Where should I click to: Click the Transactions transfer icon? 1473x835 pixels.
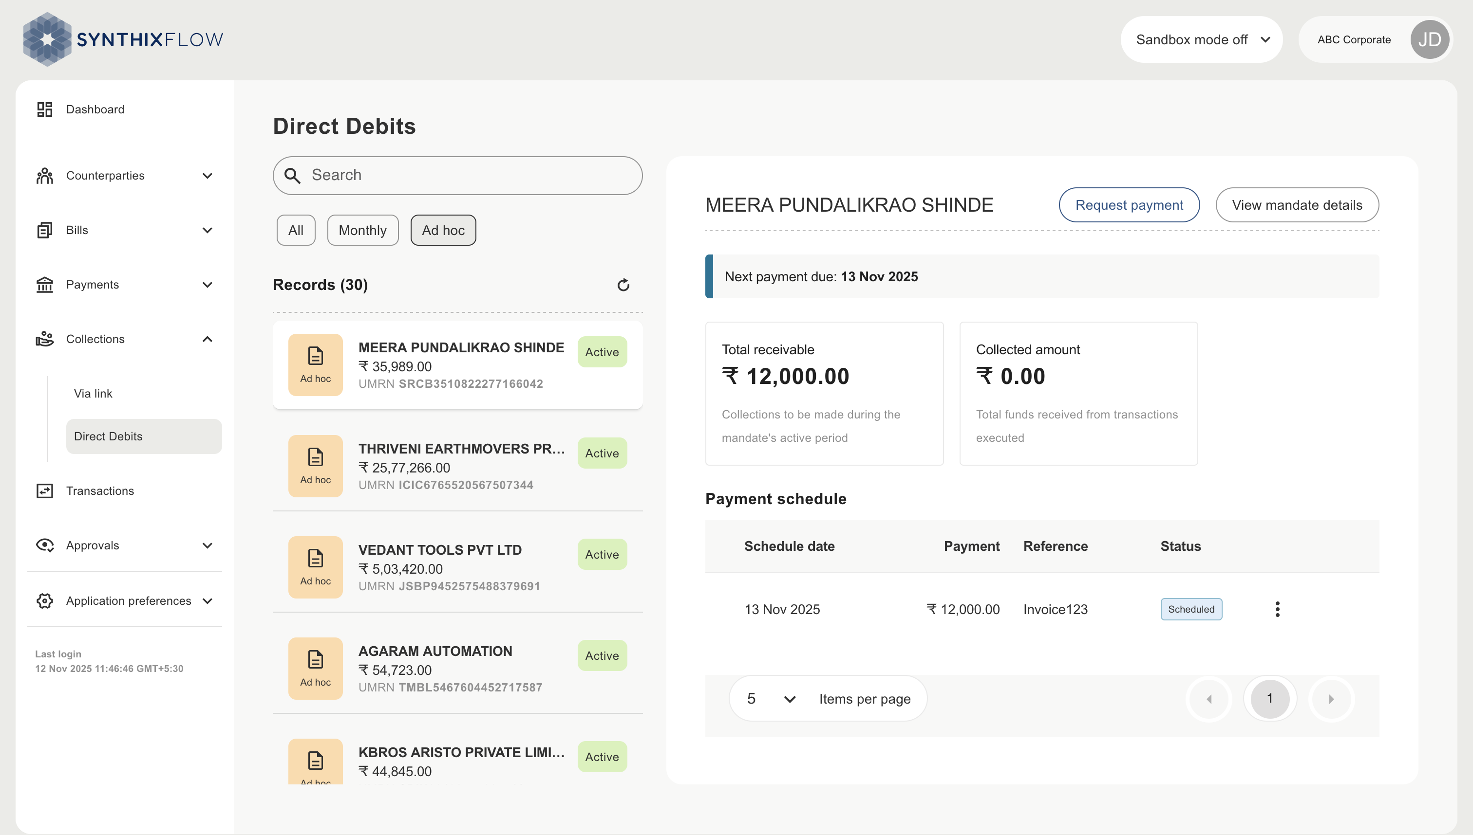(x=45, y=491)
